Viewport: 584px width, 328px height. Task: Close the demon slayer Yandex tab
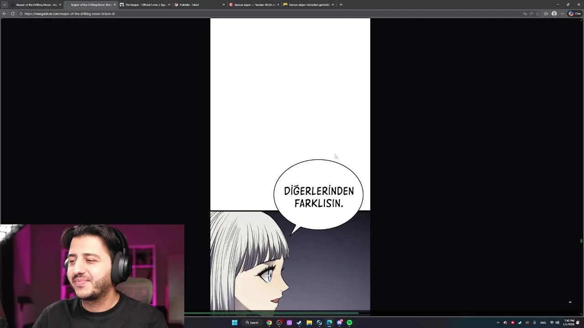coord(278,5)
